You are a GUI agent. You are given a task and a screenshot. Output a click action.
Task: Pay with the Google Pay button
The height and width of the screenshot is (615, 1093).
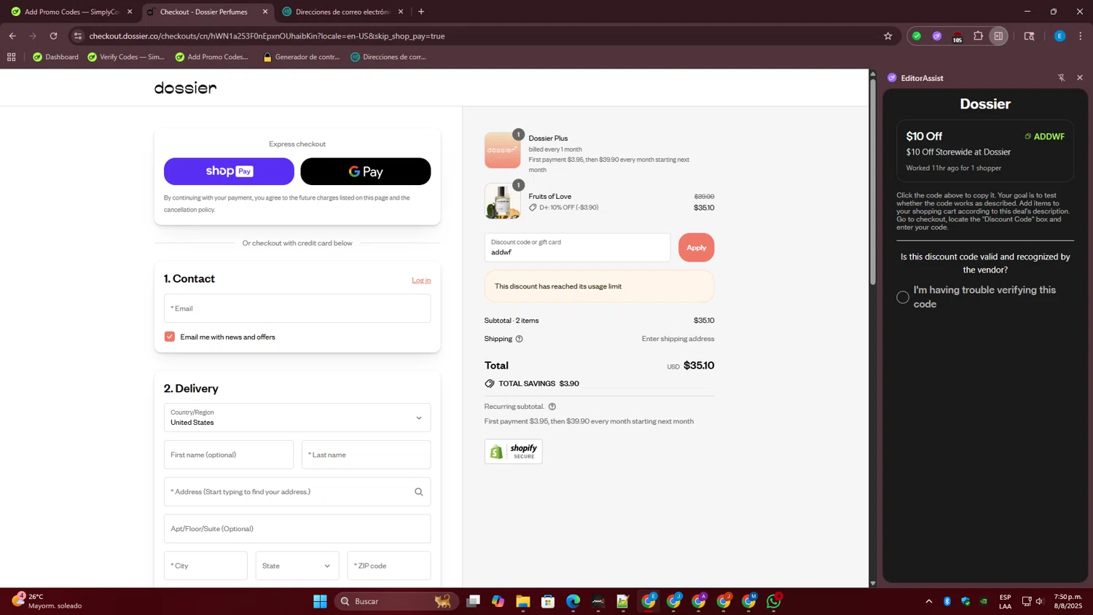(x=366, y=171)
